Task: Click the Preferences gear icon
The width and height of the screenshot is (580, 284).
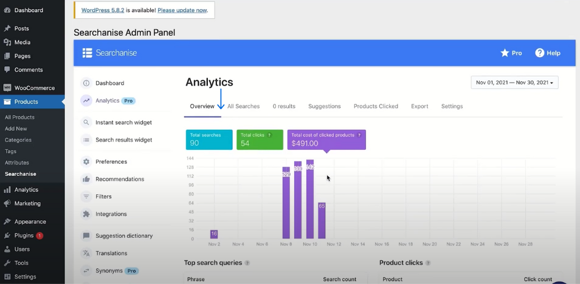Action: pyautogui.click(x=86, y=162)
